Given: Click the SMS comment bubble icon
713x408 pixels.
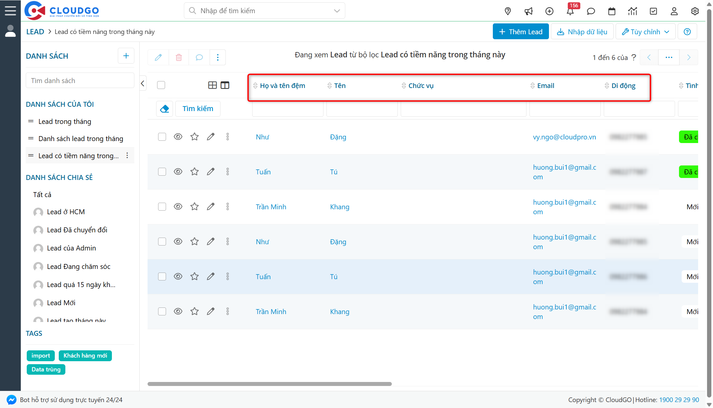Looking at the screenshot, I should [x=199, y=57].
